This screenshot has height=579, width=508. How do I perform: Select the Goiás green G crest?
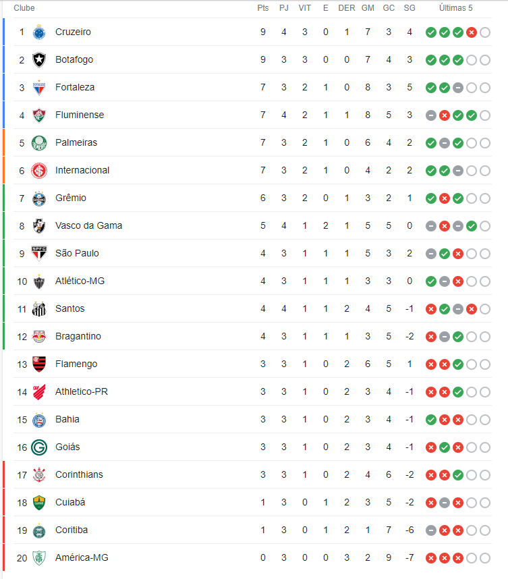click(38, 447)
